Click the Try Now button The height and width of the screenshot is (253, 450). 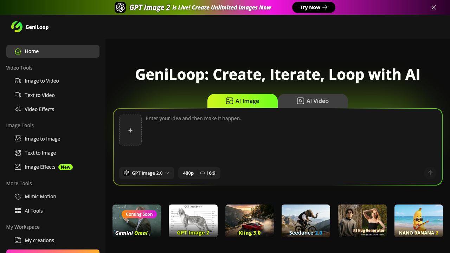[x=314, y=7]
